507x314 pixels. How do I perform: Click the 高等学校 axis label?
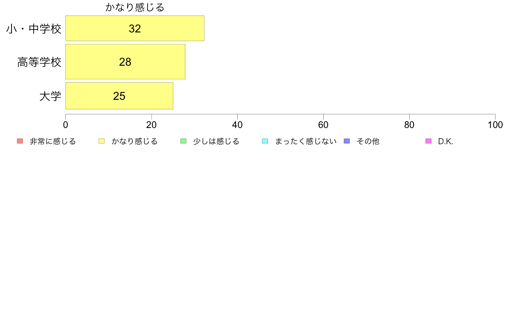tap(39, 62)
